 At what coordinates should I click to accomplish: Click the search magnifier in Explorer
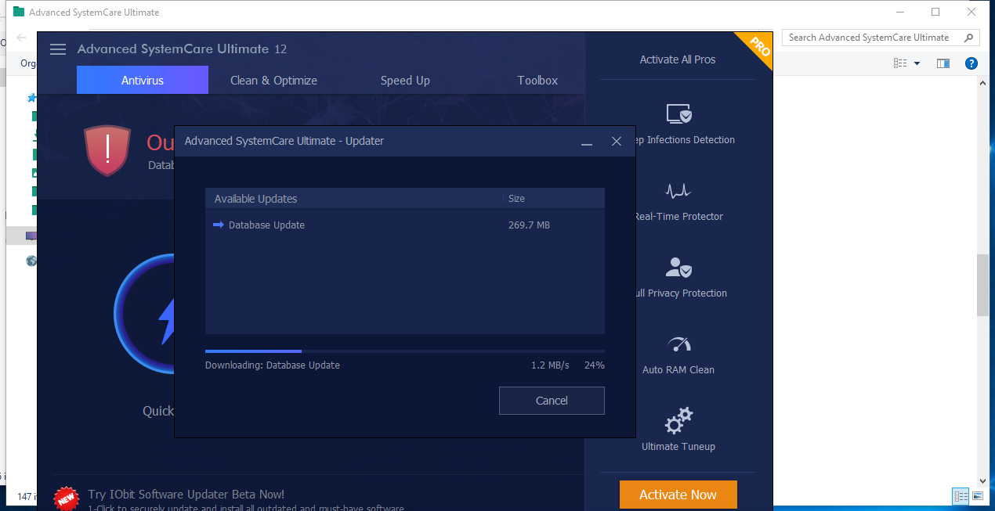coord(969,38)
